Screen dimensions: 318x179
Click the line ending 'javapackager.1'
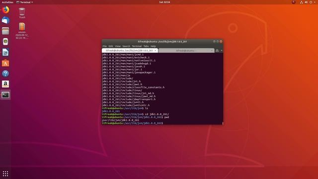[x=129, y=73]
